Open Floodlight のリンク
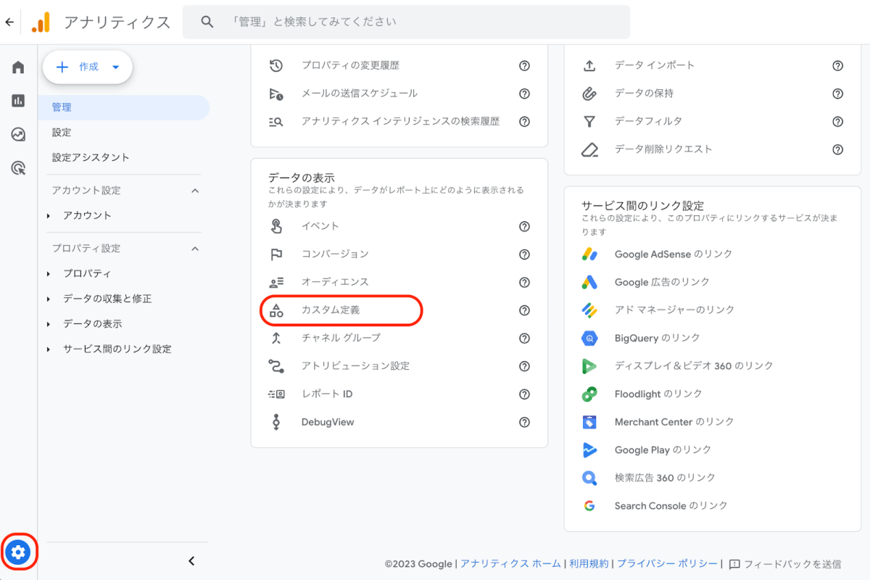This screenshot has width=870, height=580. 658,394
